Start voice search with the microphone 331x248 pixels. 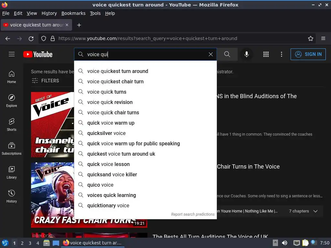pos(246,54)
